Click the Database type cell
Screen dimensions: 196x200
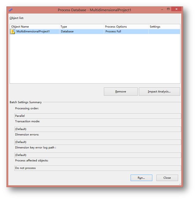coord(82,31)
